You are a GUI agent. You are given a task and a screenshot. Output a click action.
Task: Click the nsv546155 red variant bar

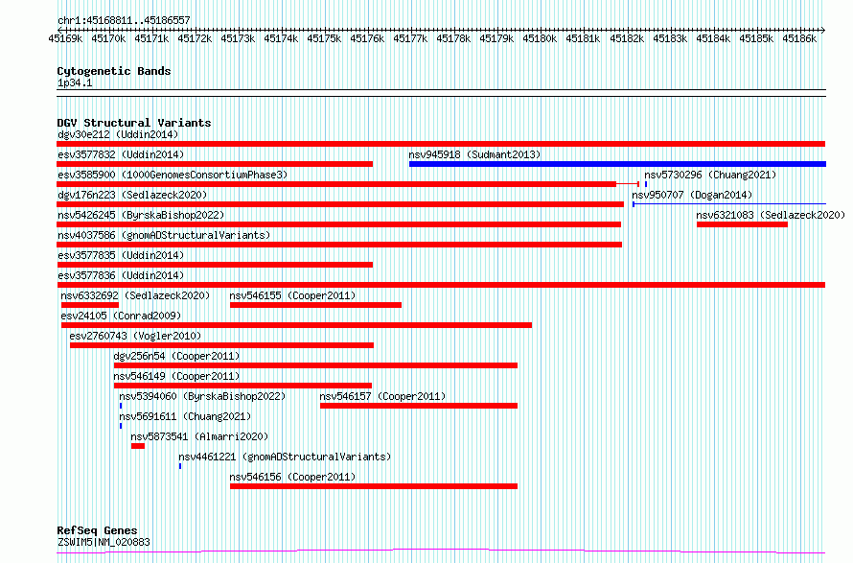pos(315,305)
